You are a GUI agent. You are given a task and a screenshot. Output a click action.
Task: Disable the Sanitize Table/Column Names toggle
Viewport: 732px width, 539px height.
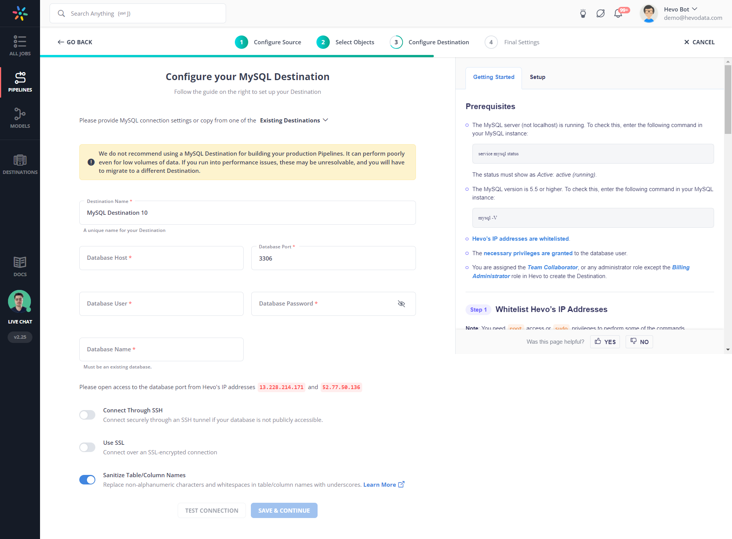88,480
